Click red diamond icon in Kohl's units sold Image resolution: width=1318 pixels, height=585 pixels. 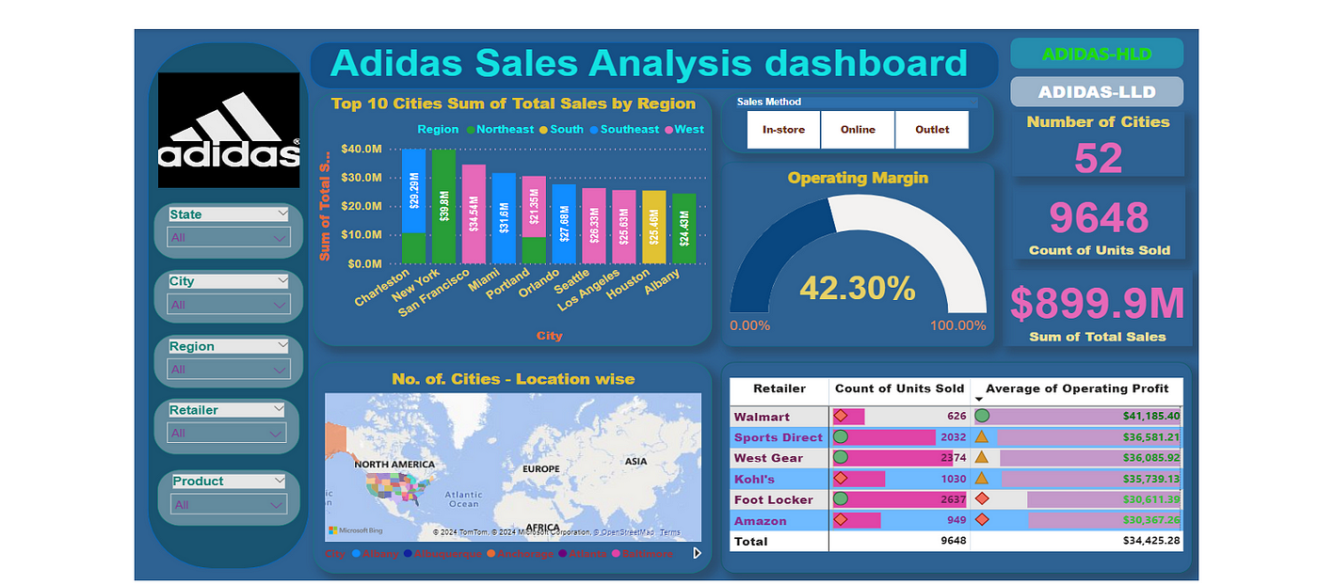pyautogui.click(x=841, y=478)
